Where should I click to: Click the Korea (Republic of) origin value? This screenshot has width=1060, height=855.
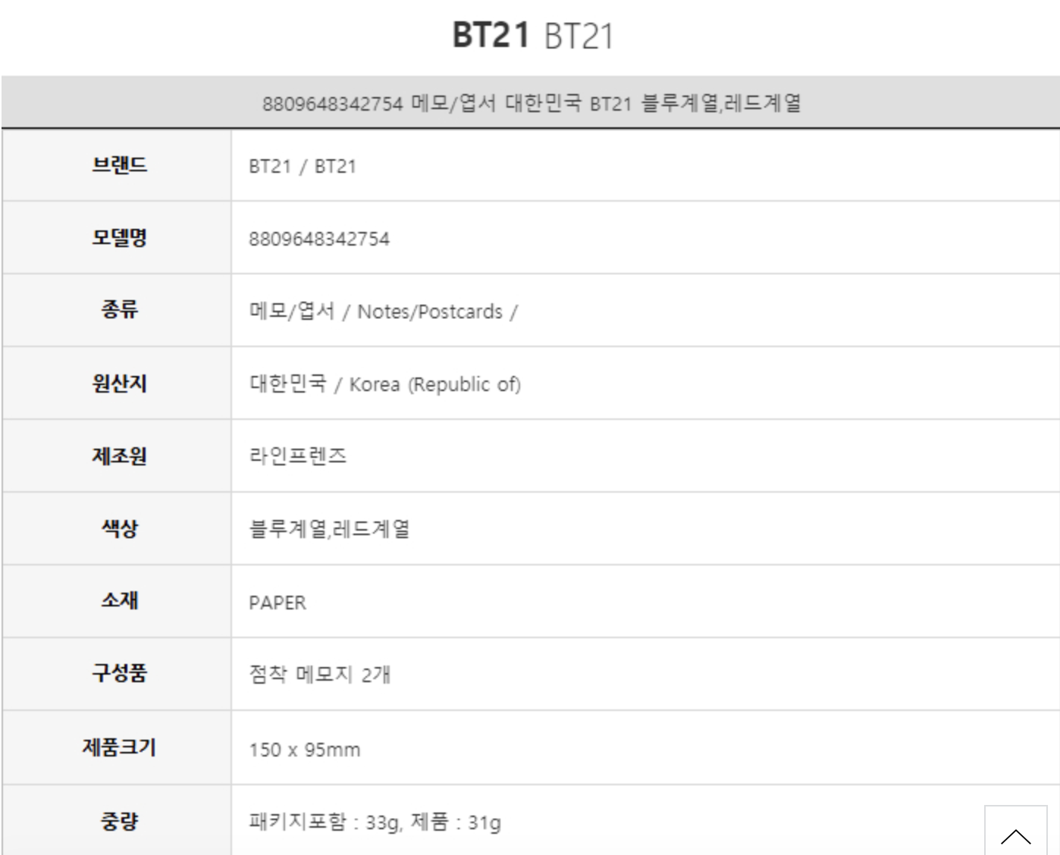click(x=434, y=384)
